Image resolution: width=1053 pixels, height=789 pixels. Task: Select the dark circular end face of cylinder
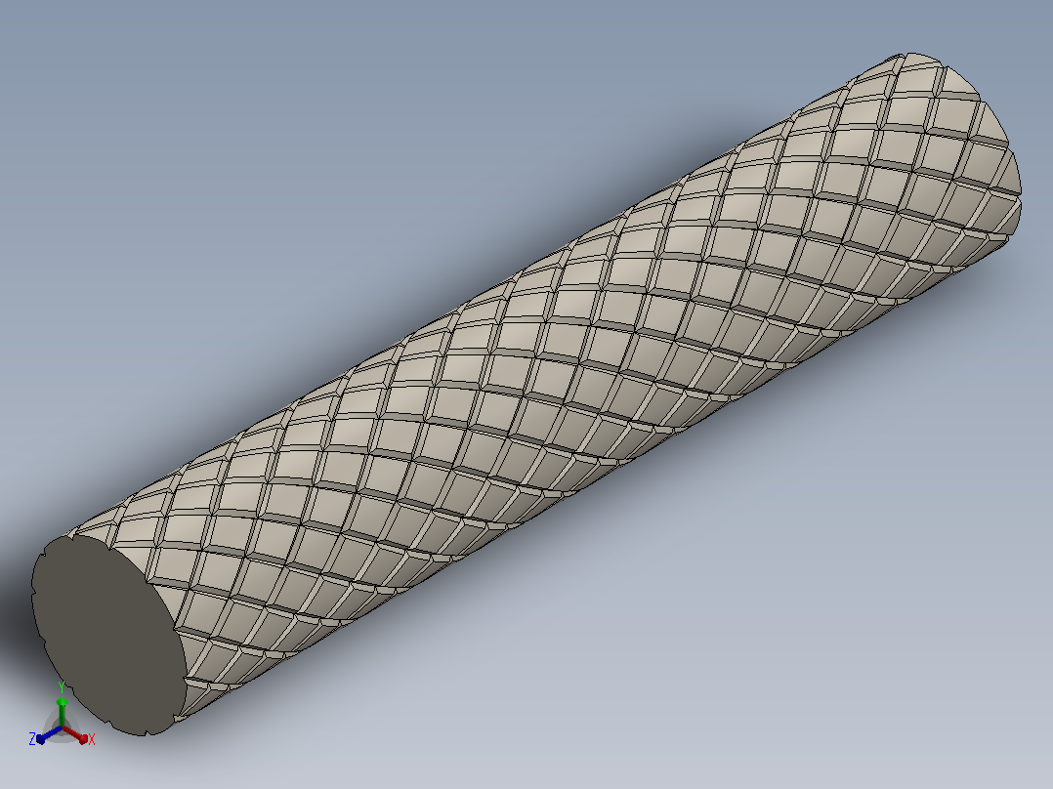coord(107,633)
